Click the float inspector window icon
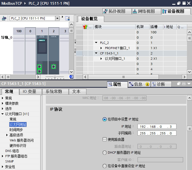 click(x=179, y=84)
